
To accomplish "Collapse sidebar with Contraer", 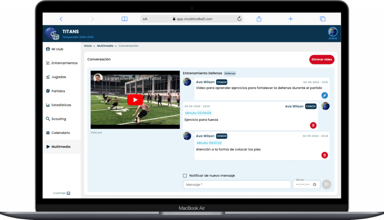I will [x=61, y=193].
